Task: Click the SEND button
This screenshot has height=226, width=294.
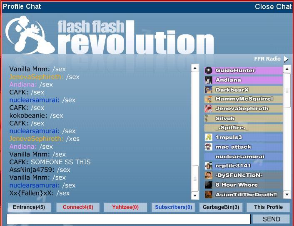Action: click(272, 219)
